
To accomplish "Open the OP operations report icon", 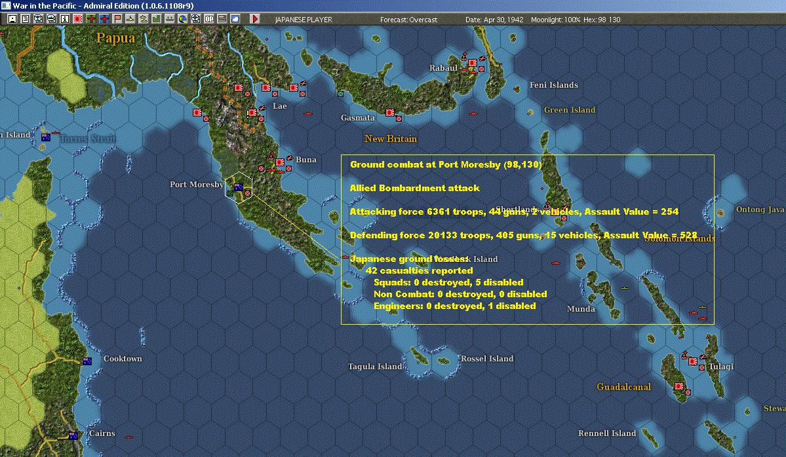I will 208,19.
